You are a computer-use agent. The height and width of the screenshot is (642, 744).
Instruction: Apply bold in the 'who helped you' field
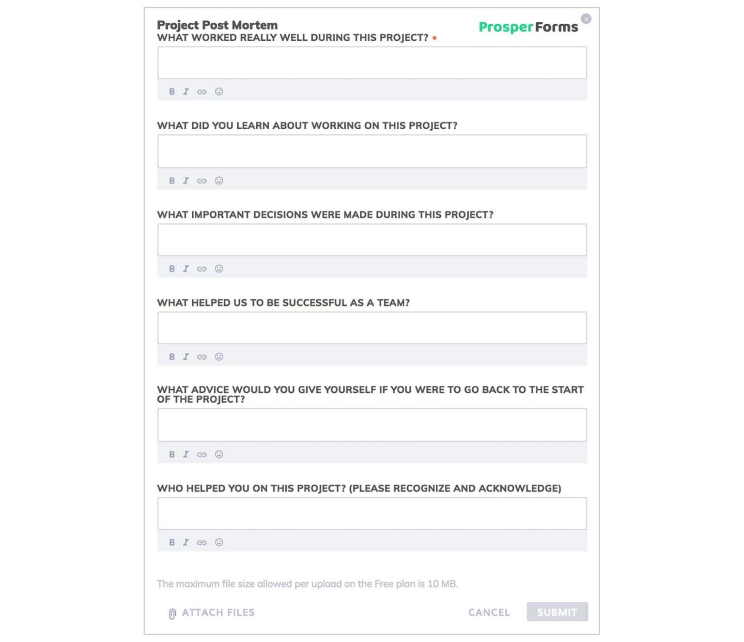click(x=172, y=542)
